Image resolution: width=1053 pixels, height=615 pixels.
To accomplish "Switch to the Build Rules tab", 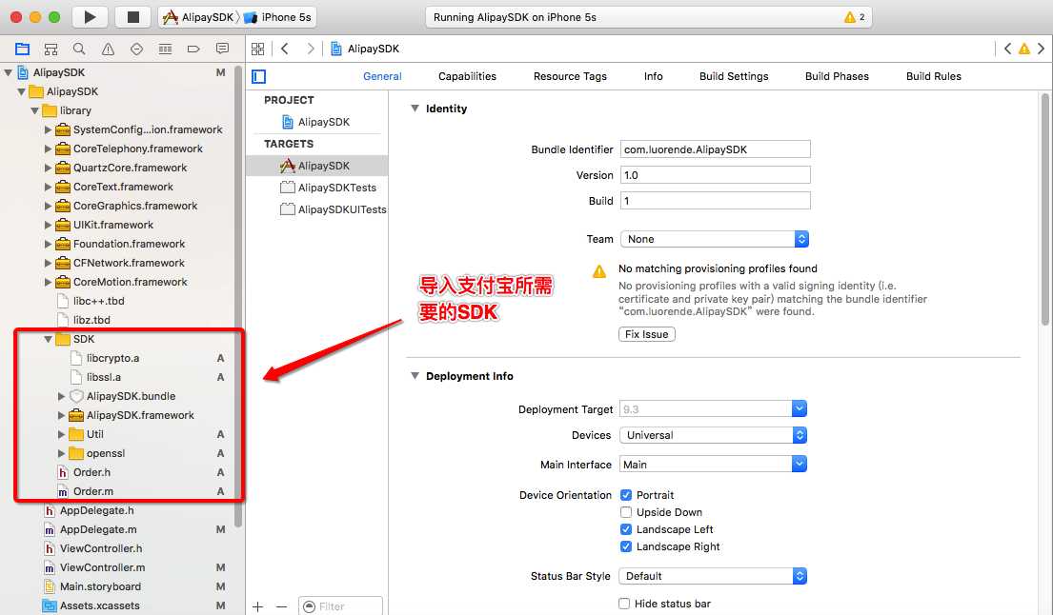I will point(934,76).
